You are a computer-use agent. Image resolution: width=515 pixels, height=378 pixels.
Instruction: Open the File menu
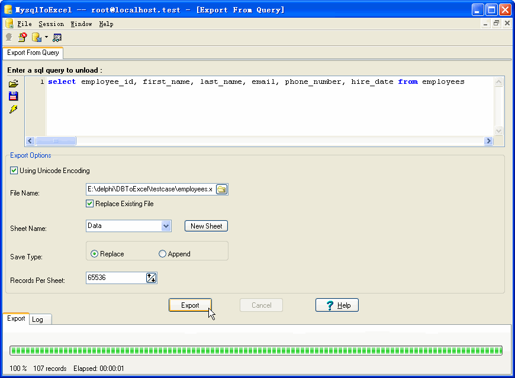pyautogui.click(x=24, y=24)
